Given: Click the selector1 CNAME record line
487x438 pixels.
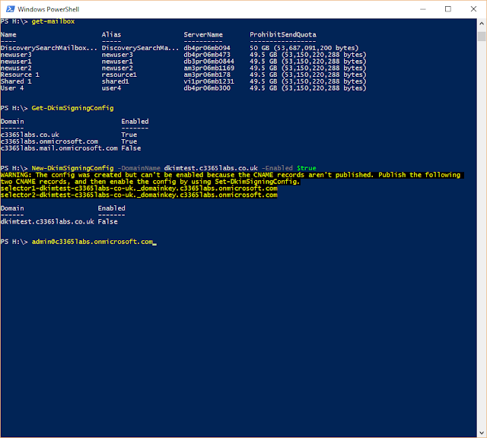Looking at the screenshot, I should pyautogui.click(x=139, y=189).
